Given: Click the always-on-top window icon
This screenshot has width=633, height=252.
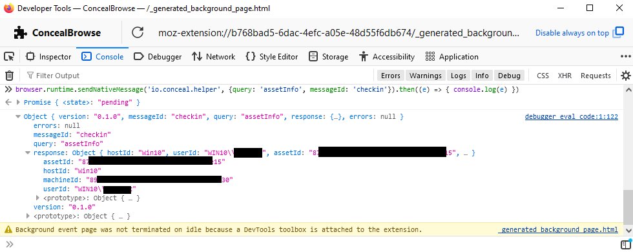Looking at the screenshot, I should [618, 33].
